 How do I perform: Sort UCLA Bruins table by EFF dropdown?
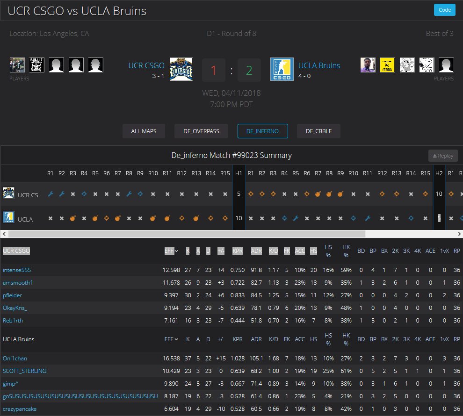tap(171, 339)
